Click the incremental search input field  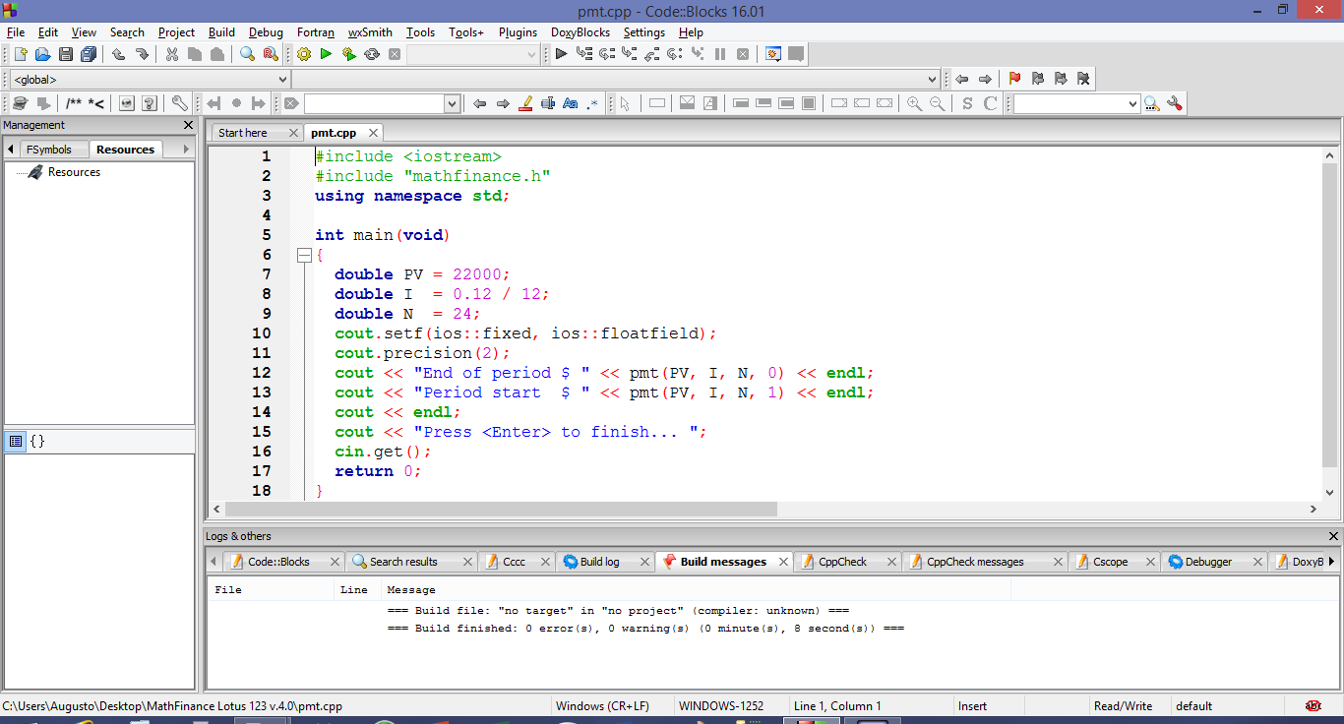pyautogui.click(x=374, y=103)
